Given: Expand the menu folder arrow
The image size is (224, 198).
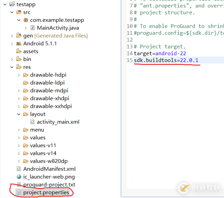Looking at the screenshot, I should click(x=19, y=130).
